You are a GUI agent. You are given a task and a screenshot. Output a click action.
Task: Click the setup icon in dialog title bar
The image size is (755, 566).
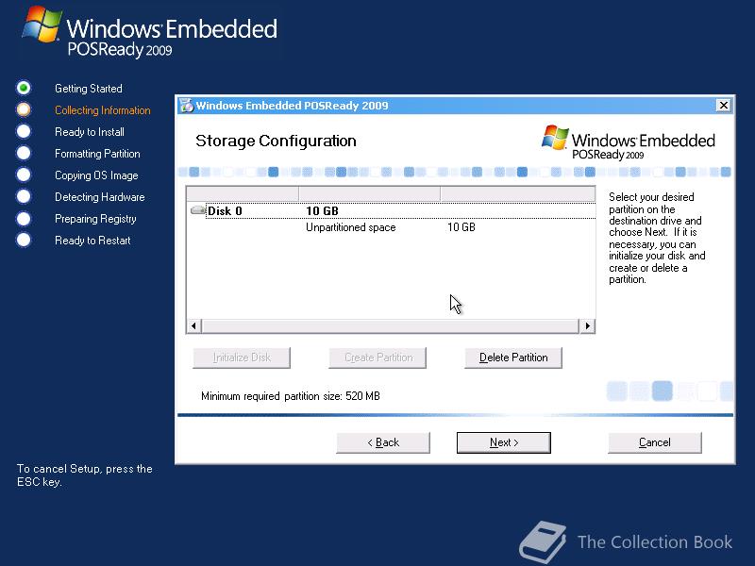(186, 105)
